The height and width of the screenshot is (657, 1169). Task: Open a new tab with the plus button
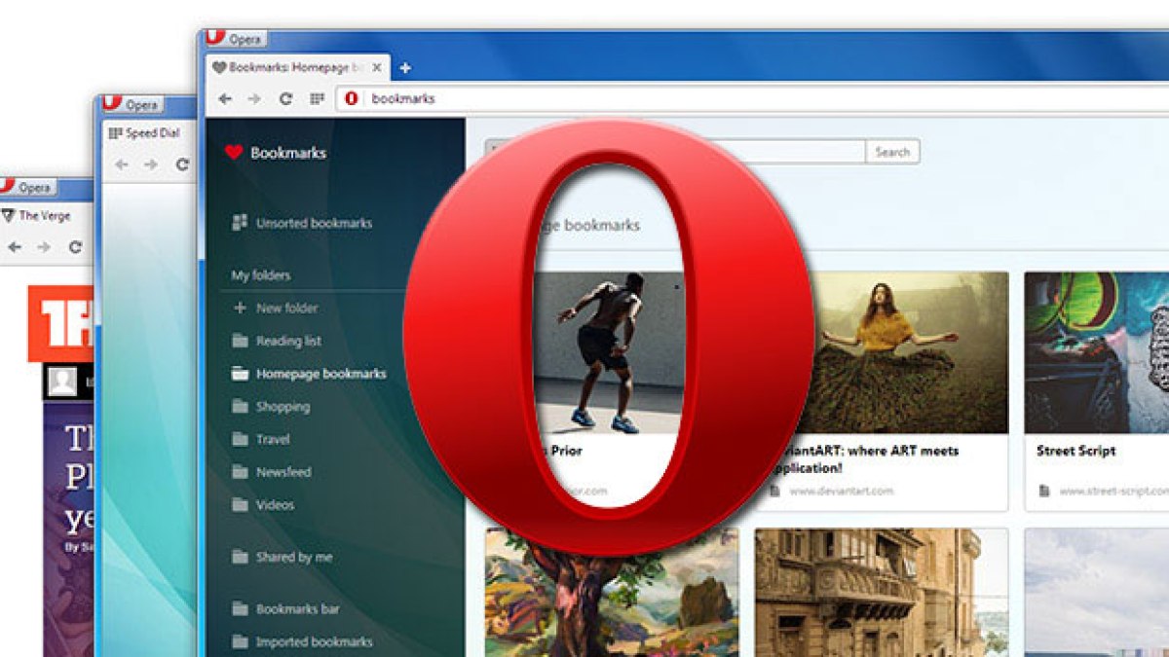point(405,68)
